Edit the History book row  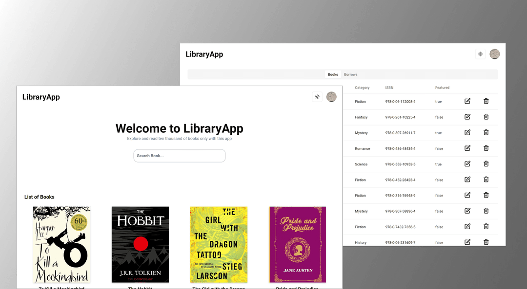(467, 242)
